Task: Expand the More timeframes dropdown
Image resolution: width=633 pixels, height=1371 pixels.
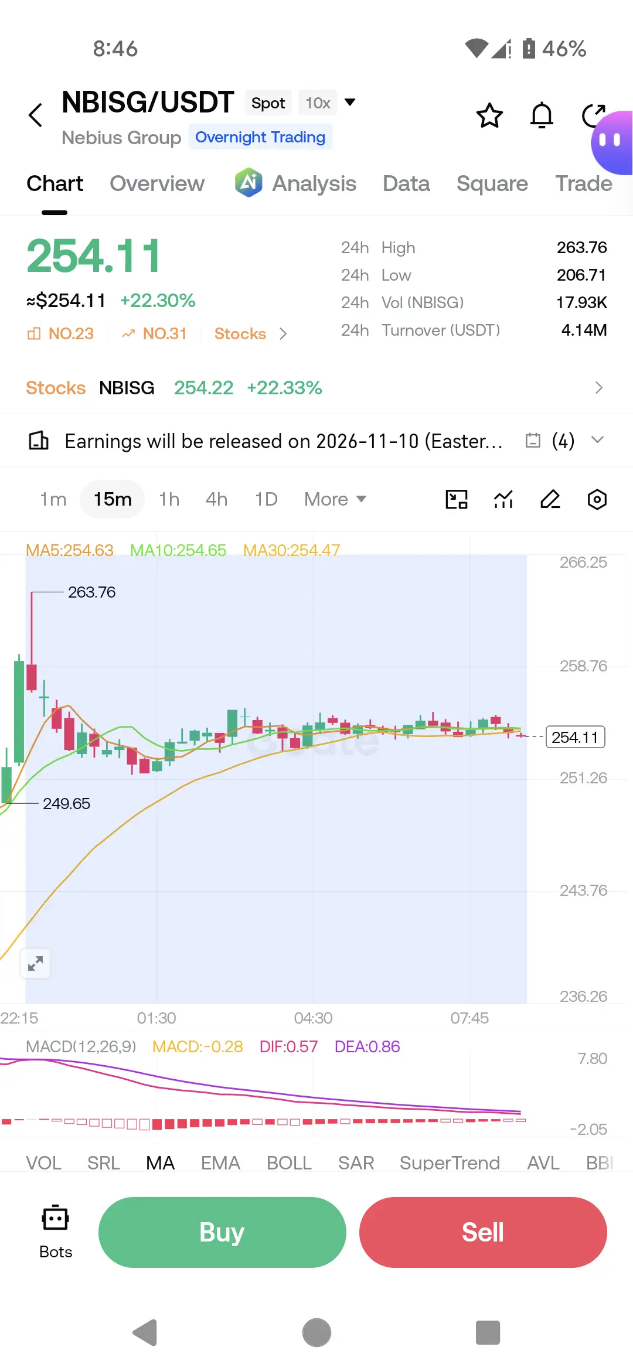Action: (x=335, y=499)
